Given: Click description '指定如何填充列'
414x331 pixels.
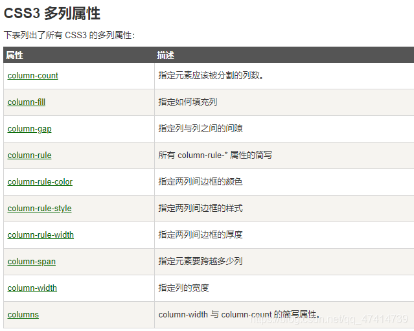Looking at the screenshot, I should coord(188,102).
